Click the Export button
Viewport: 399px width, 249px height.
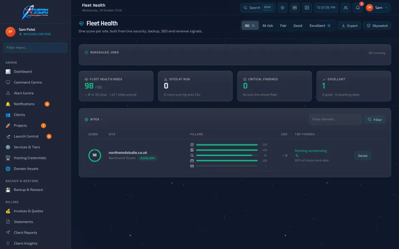coord(350,26)
